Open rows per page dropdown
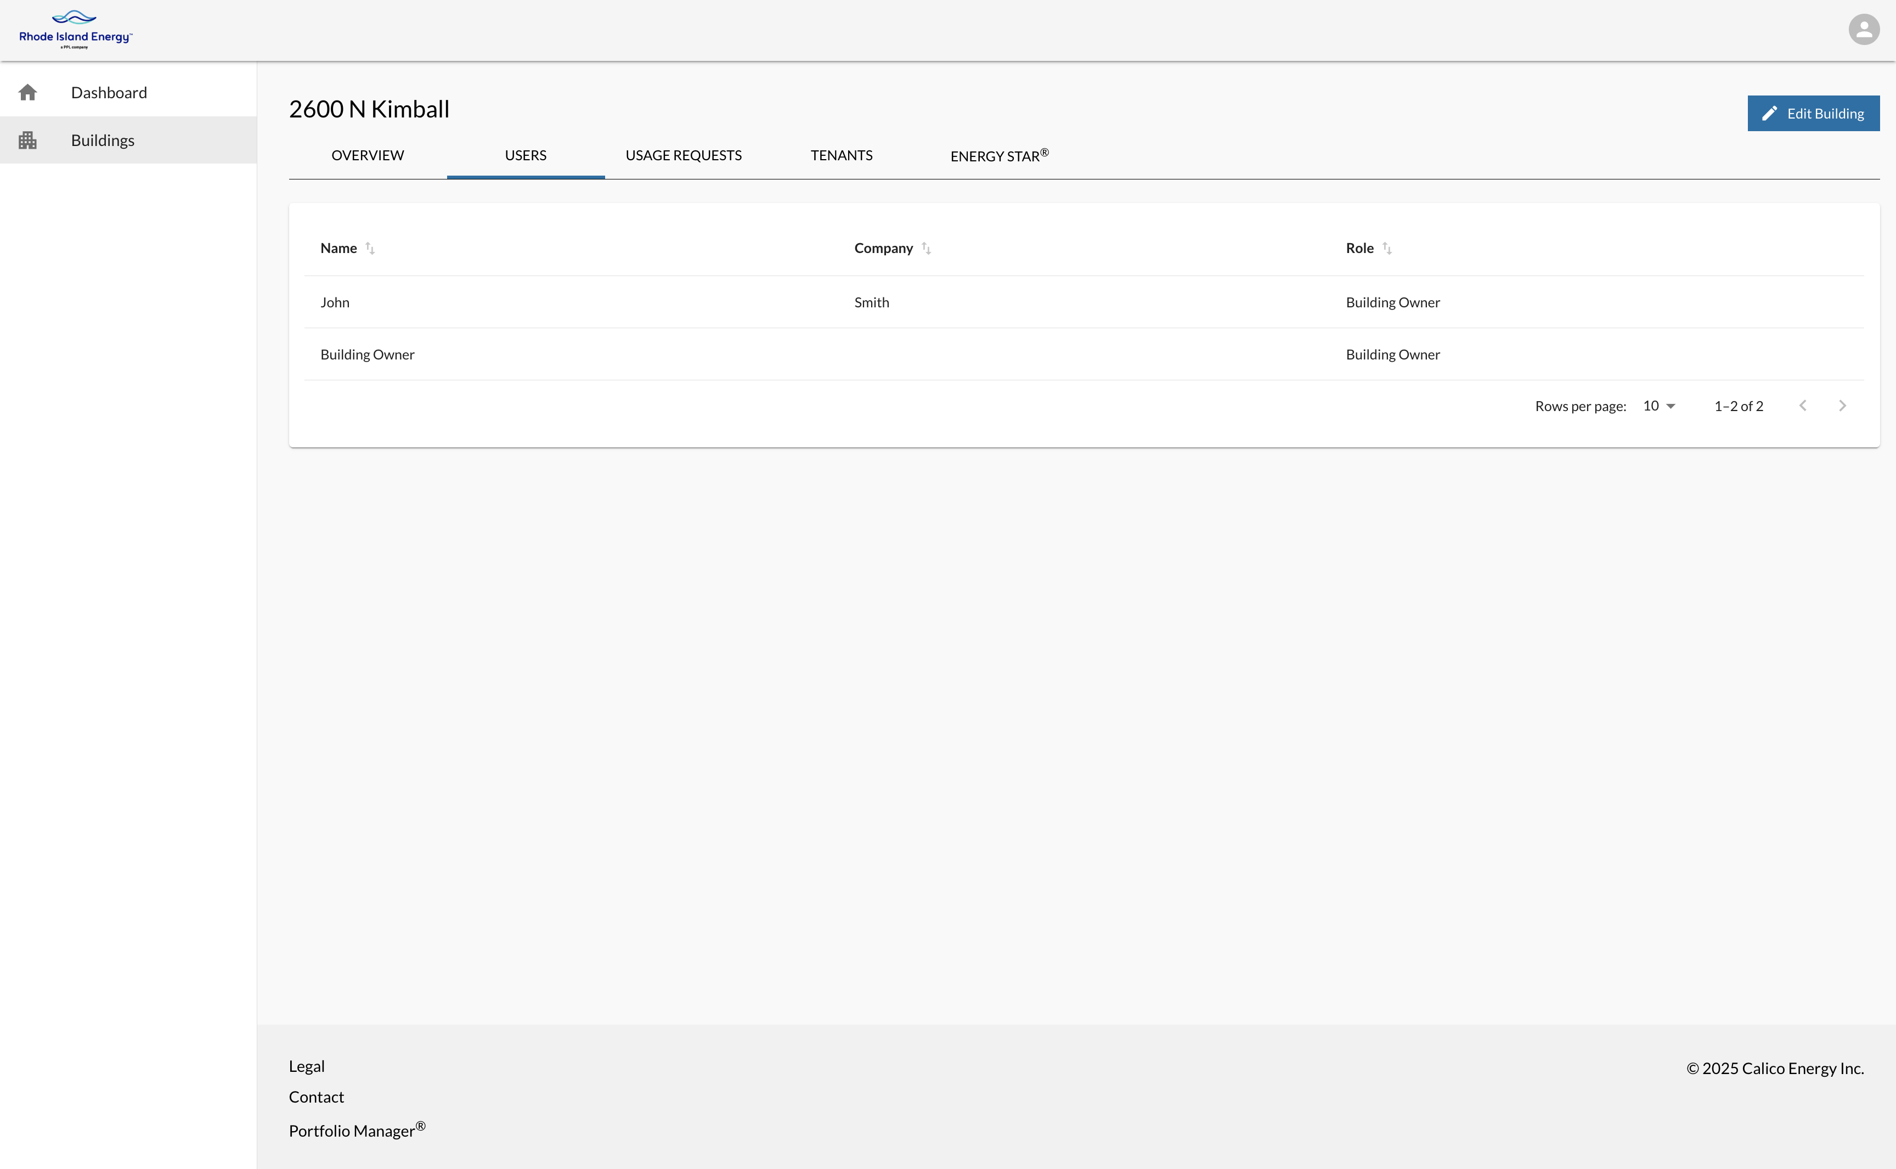1896x1169 pixels. 1659,406
